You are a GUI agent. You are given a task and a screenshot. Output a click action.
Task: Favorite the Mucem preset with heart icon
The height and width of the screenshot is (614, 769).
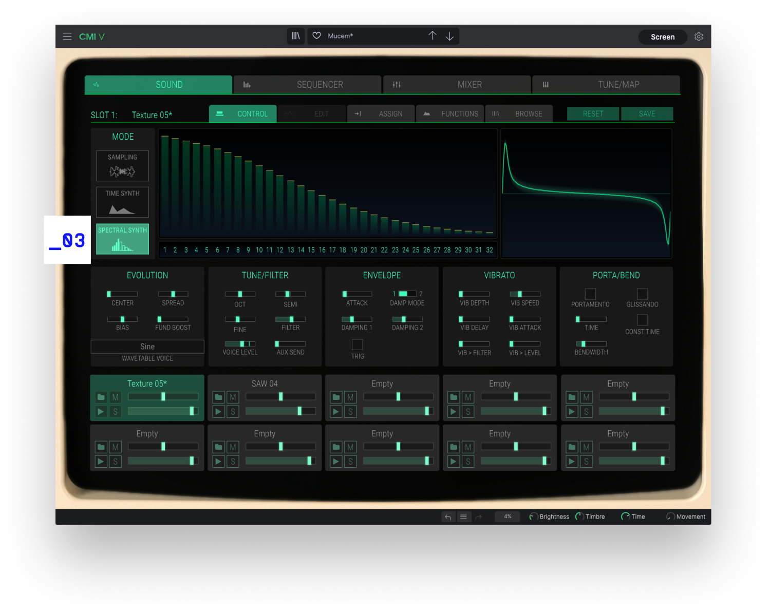click(x=317, y=36)
